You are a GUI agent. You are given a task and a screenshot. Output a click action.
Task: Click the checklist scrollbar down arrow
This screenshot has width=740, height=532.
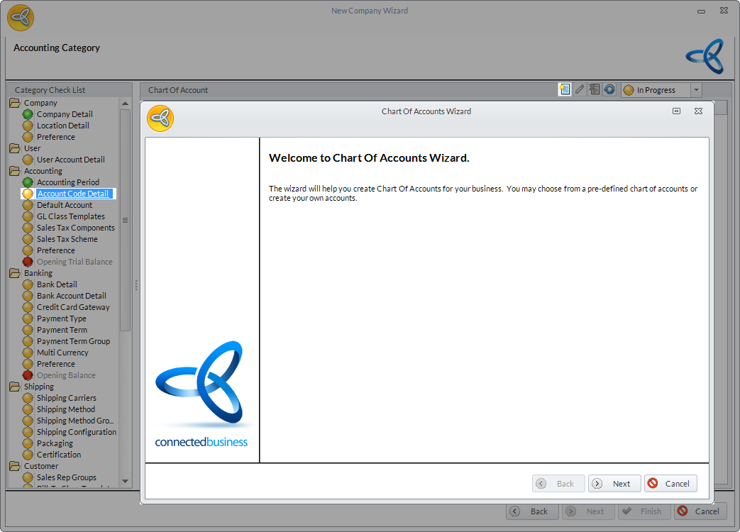[x=126, y=481]
